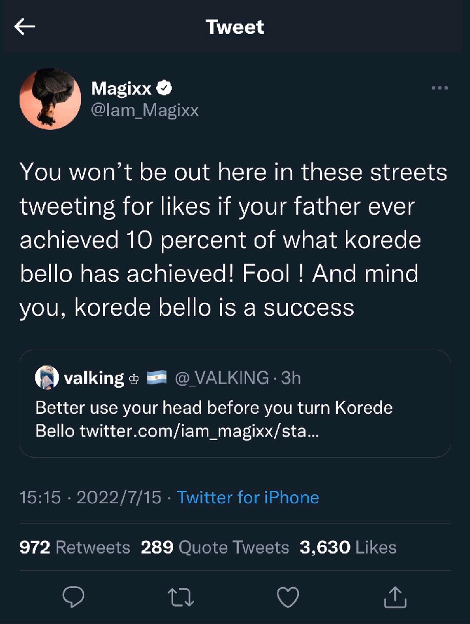Click the 3h timestamp on valking's tweet
Viewport: 470px width, 624px height.
tap(292, 377)
